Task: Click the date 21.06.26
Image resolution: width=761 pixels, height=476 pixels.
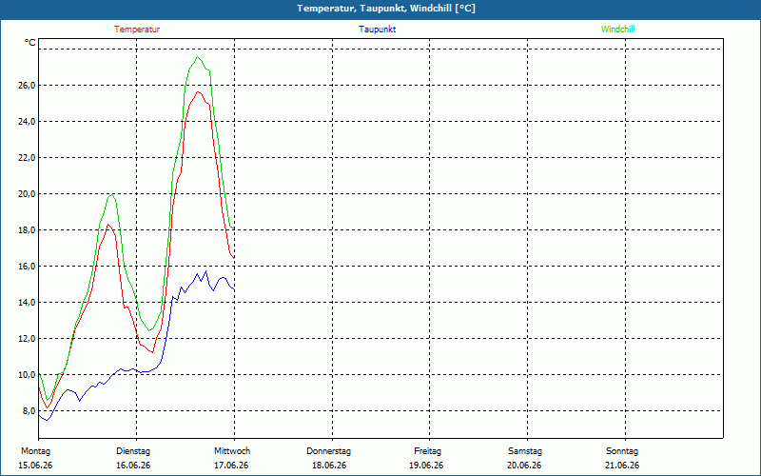Action: (622, 466)
